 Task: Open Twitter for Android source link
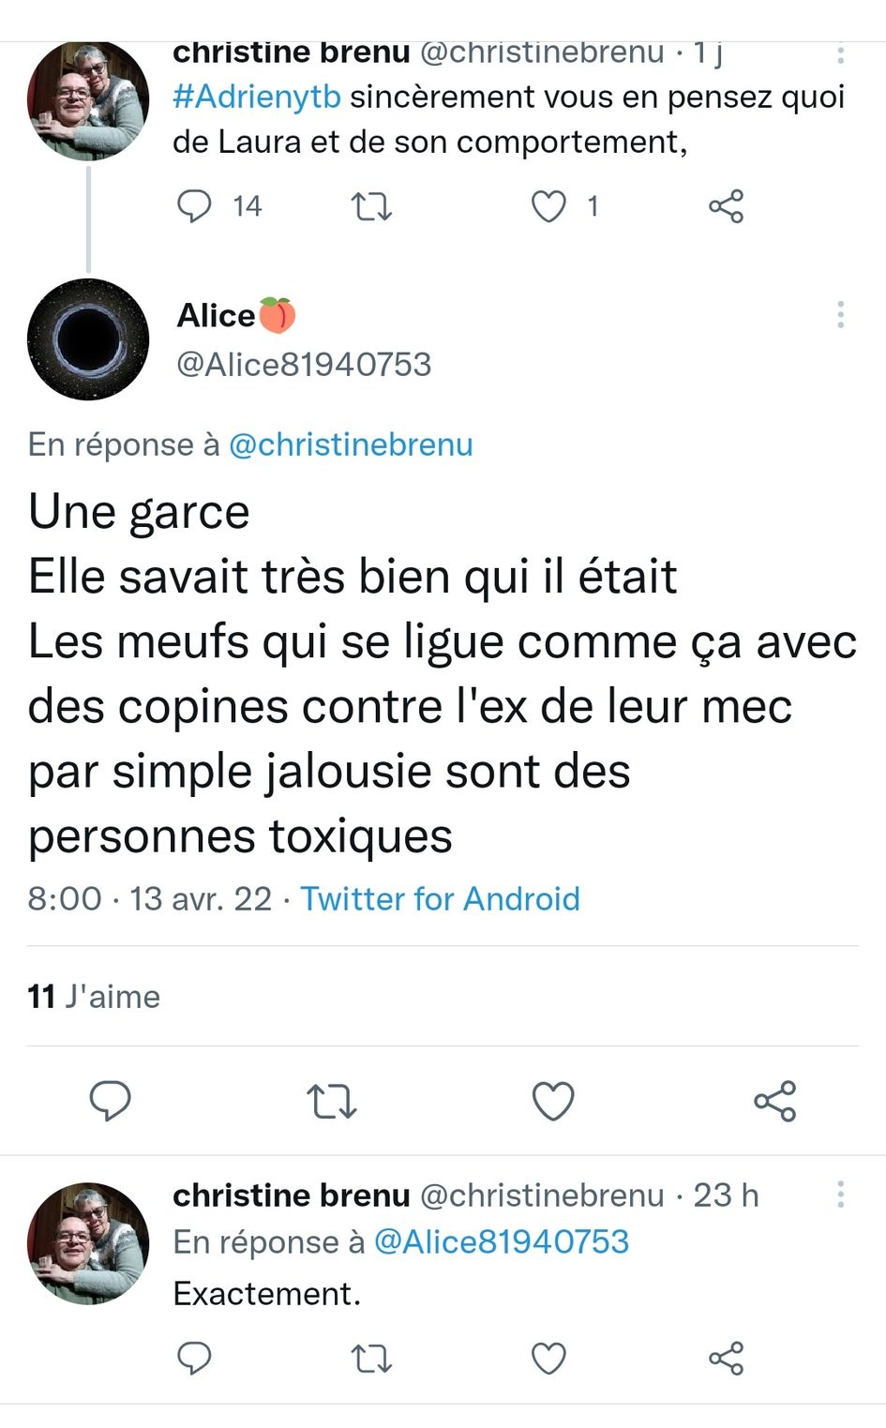[x=440, y=898]
